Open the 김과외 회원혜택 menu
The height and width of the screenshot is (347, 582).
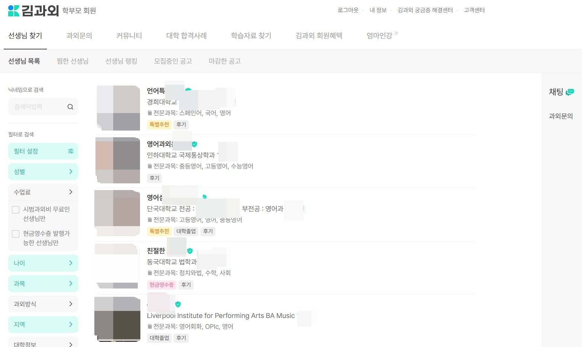(319, 36)
